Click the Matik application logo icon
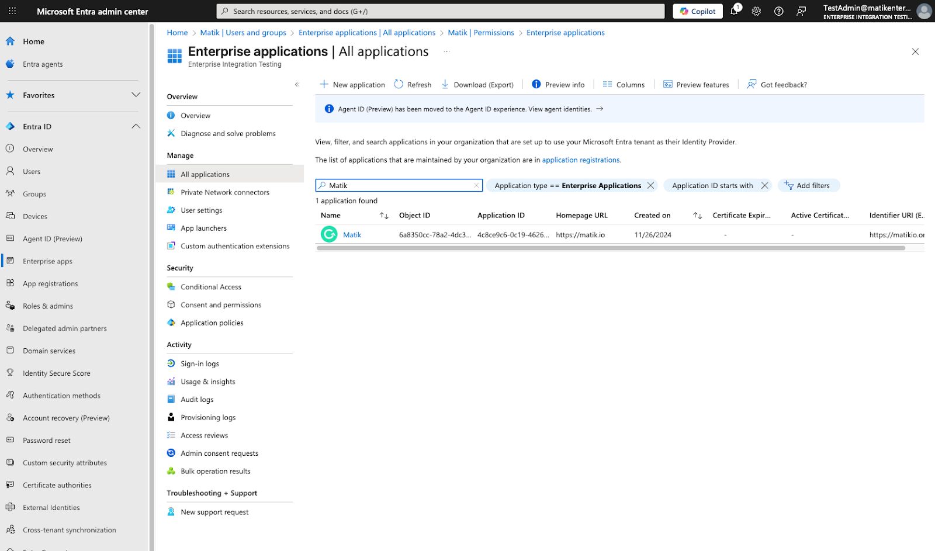Image resolution: width=935 pixels, height=551 pixels. (x=329, y=234)
